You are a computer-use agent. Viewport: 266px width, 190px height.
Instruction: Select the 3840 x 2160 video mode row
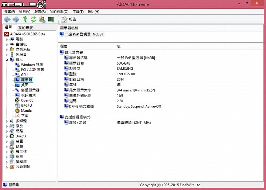[77, 122]
